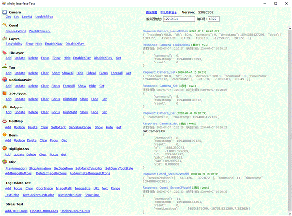The image size is (292, 216).
Task: Click Tag Update Test Coordinate link
Action: [44, 188]
